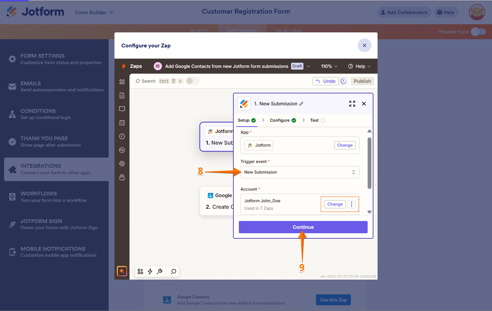This screenshot has width=492, height=311.
Task: Open the Conditions settings section
Action: (56, 114)
